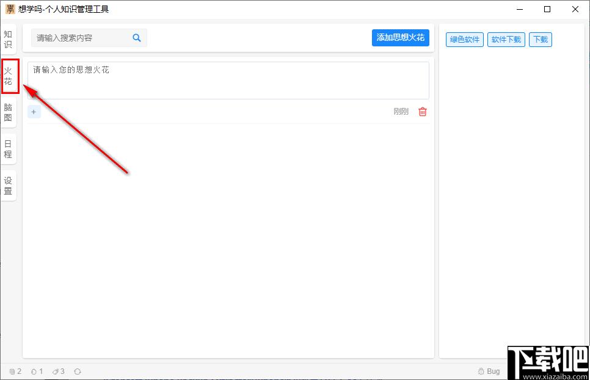590x380 pixels.
Task: Minimize the 想学吗 window
Action: point(520,9)
